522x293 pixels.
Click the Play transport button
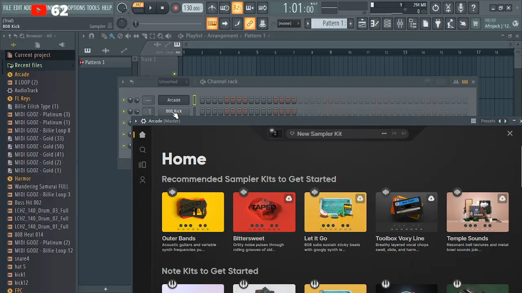click(150, 8)
